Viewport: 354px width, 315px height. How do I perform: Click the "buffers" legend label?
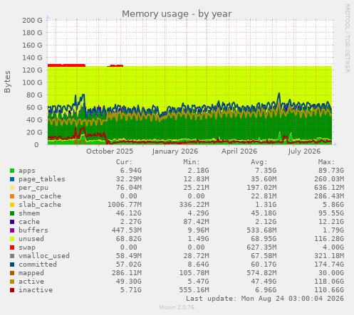click(33, 230)
